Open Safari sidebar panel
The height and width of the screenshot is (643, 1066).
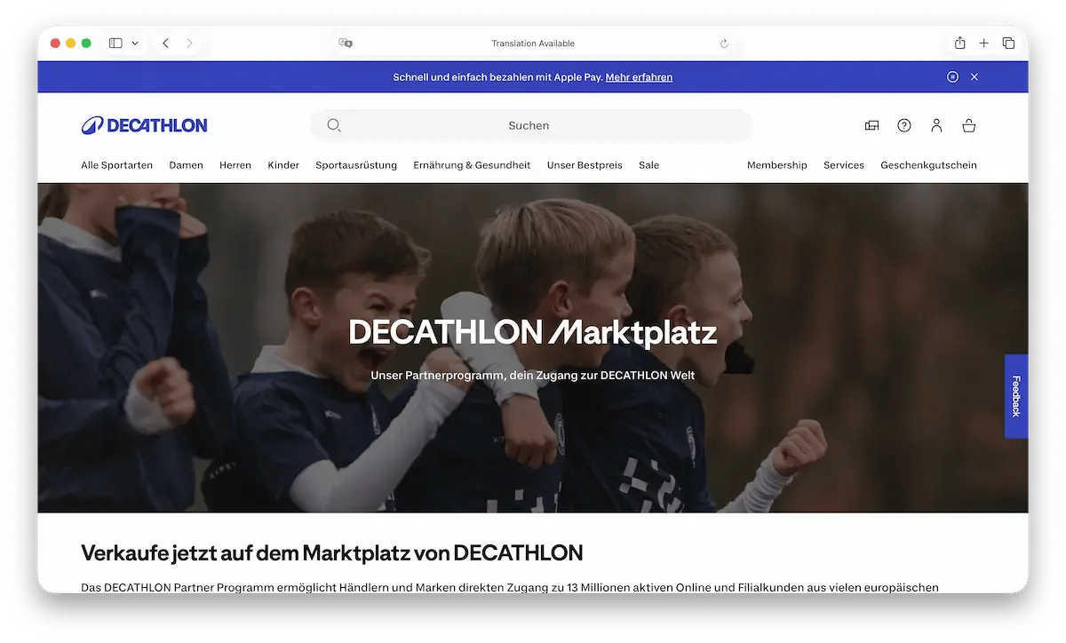pyautogui.click(x=115, y=43)
